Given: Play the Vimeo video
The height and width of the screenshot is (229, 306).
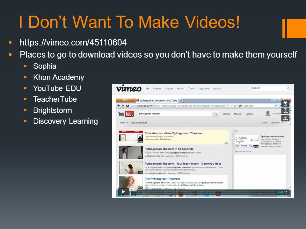Looking at the screenshot, I should pyautogui.click(x=123, y=192).
